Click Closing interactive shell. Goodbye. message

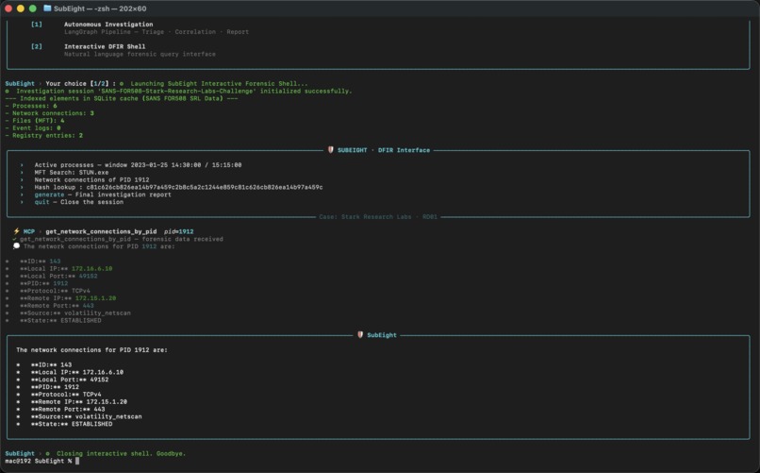122,453
